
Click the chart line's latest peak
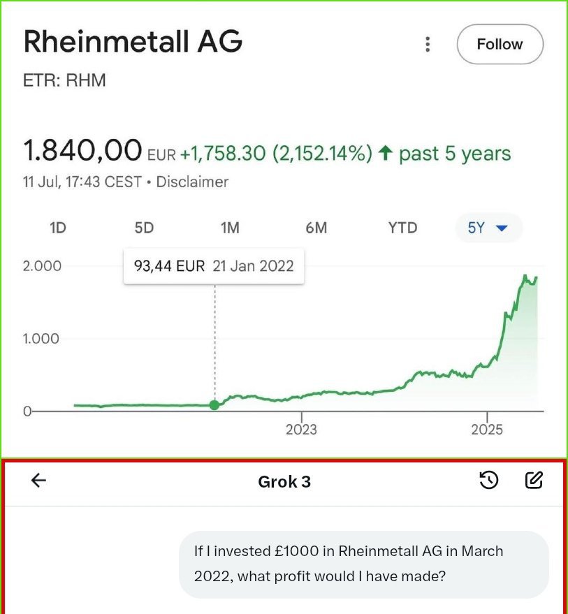(x=525, y=276)
